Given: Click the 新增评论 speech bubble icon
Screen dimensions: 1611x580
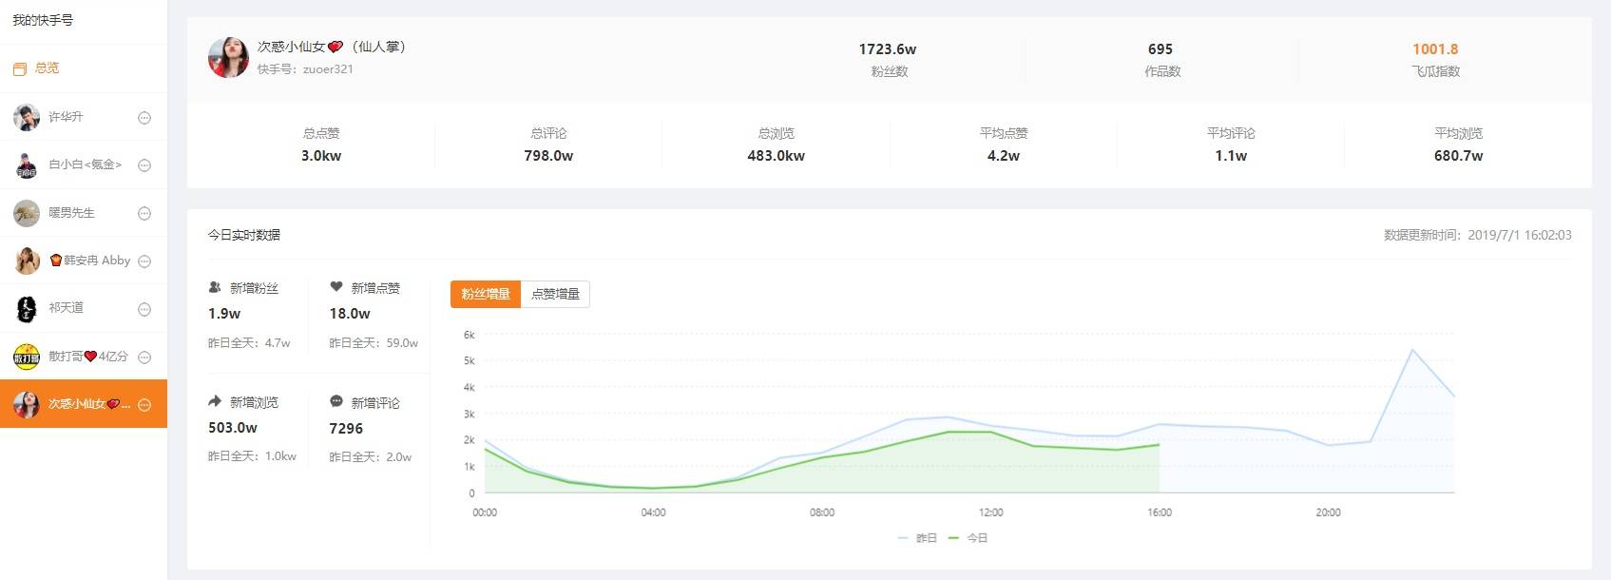Looking at the screenshot, I should pos(336,402).
